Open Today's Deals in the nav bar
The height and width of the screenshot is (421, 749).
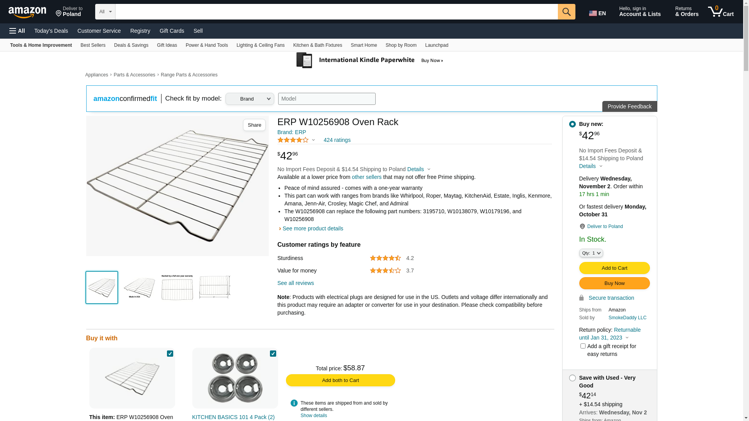coord(51,31)
